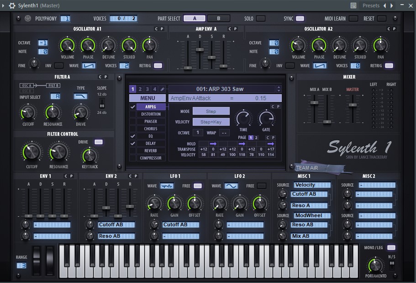Viewport: 416px width, 283px height.
Task: Toggle the Solo switch
Action: click(x=261, y=18)
